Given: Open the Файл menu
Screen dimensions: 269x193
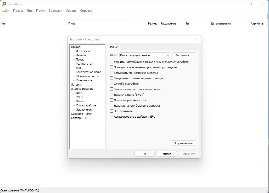Looking at the screenshot, I should 6,11.
